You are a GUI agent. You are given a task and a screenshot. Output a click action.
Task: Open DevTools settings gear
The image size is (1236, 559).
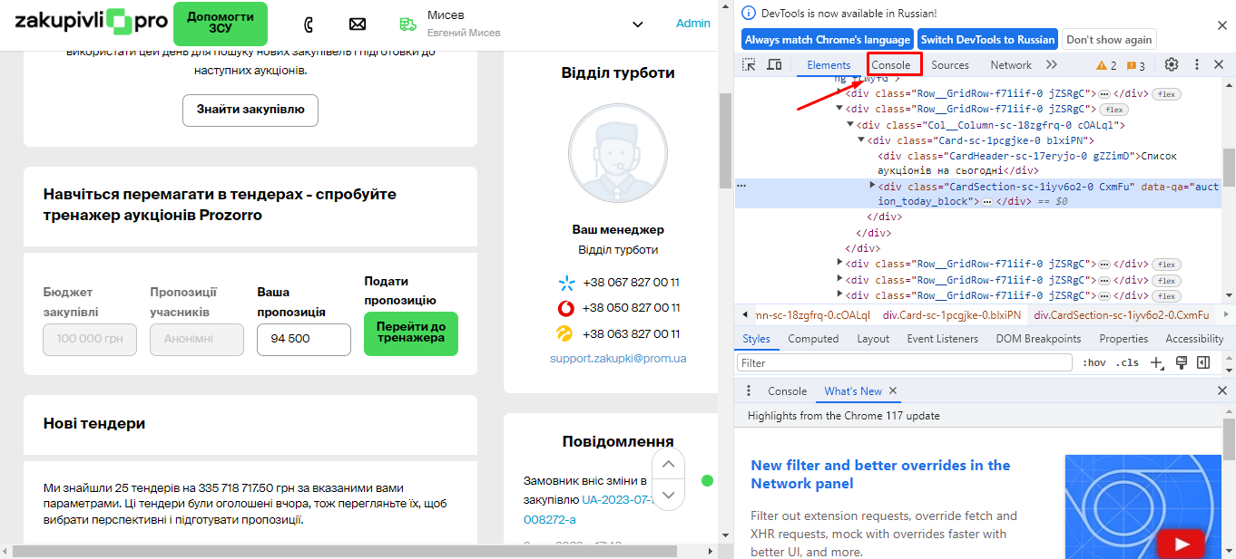point(1172,65)
